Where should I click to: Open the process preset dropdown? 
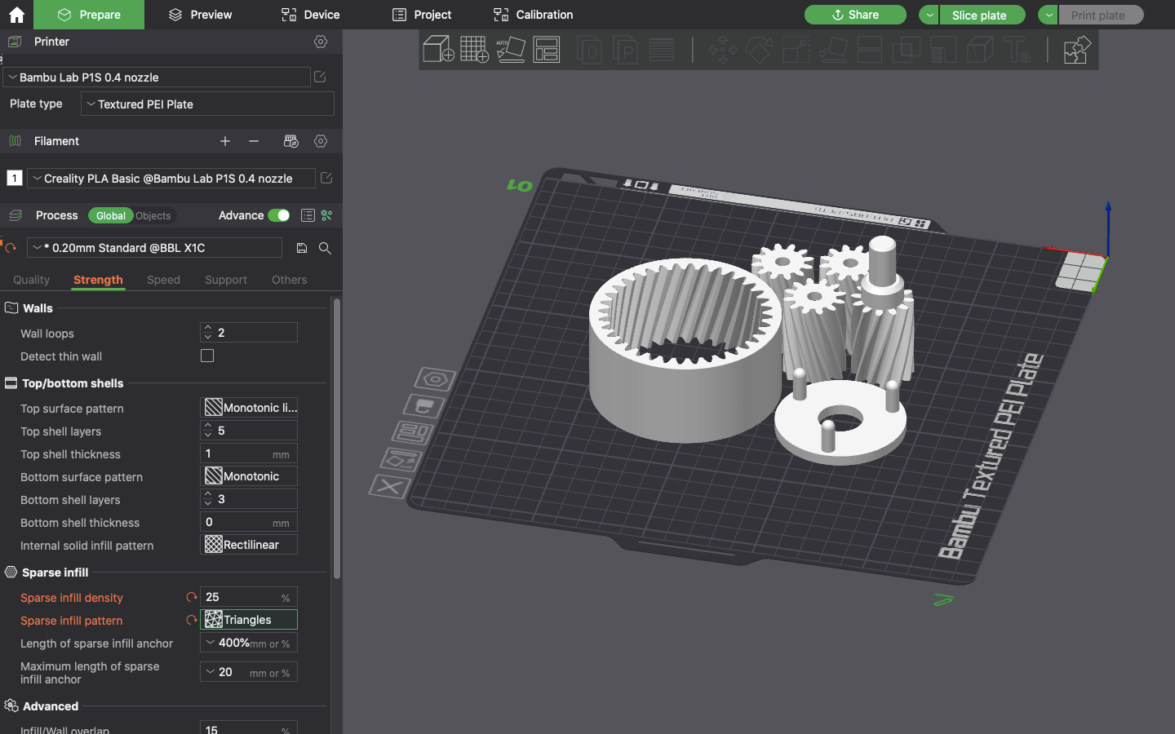pyautogui.click(x=155, y=248)
